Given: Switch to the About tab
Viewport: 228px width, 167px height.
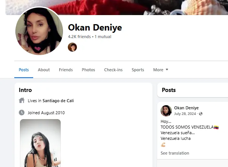Looking at the screenshot, I should (44, 70).
